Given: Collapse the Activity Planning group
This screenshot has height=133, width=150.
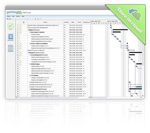Looking at the screenshot, I should pyautogui.click(x=30, y=64).
